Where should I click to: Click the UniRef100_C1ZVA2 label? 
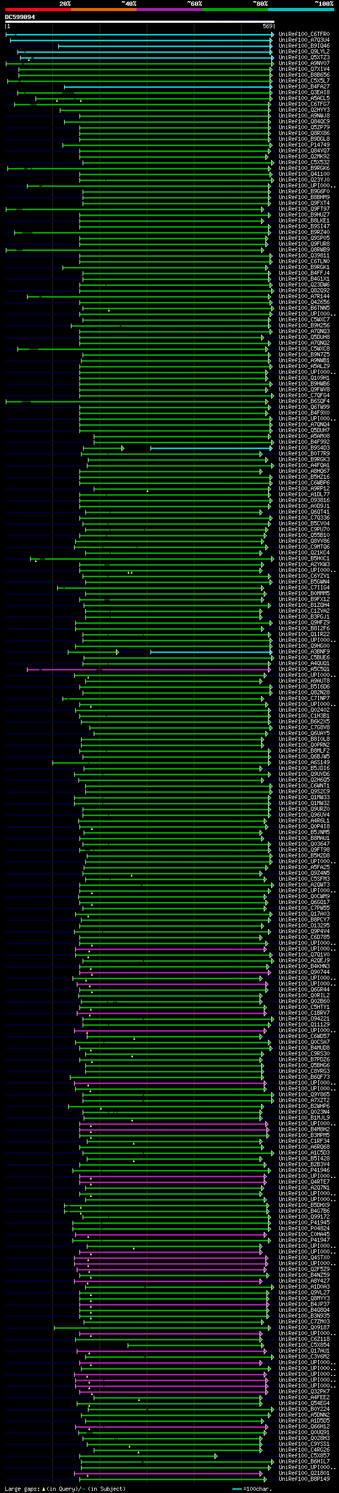pyautogui.click(x=304, y=610)
